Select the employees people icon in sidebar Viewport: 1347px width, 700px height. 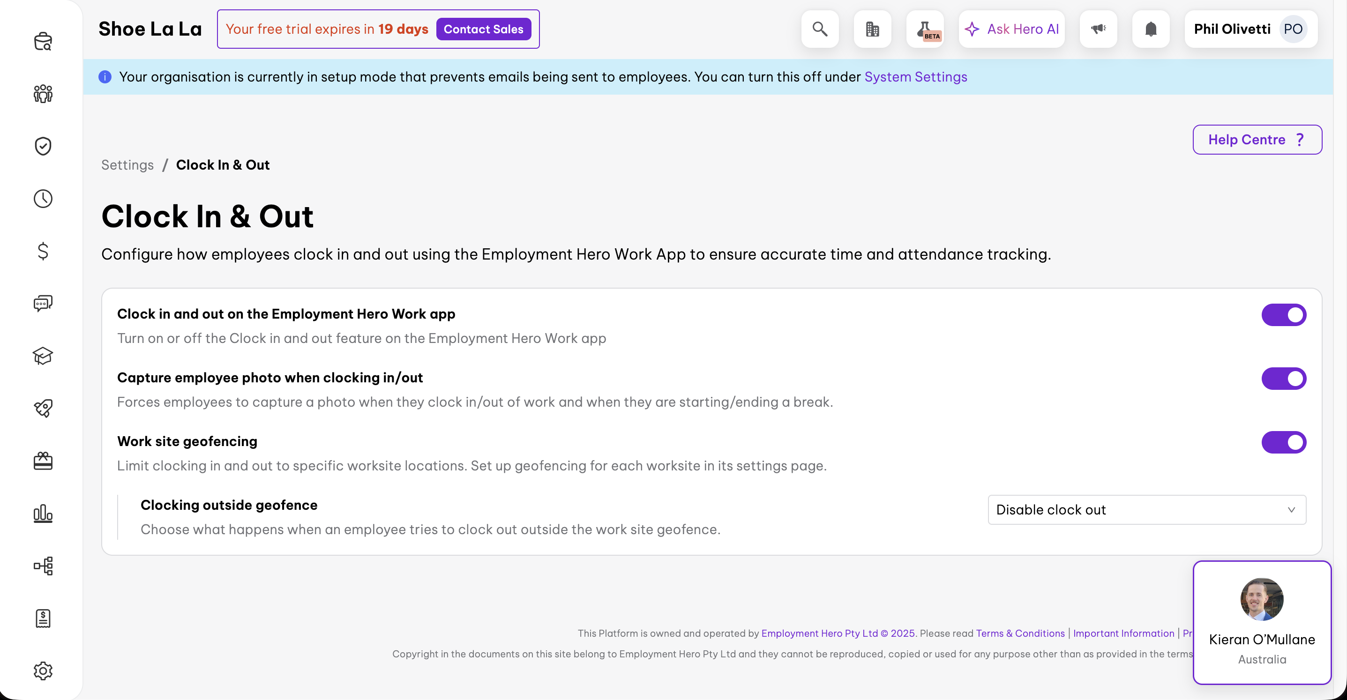click(43, 94)
